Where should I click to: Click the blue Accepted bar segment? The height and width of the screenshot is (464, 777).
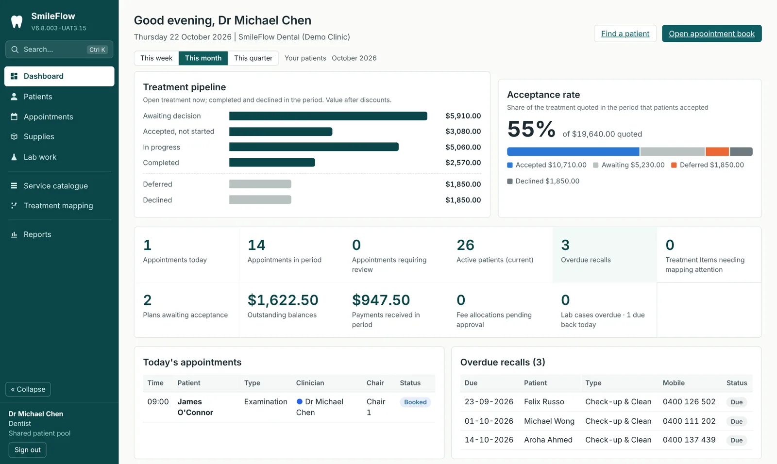pos(573,151)
